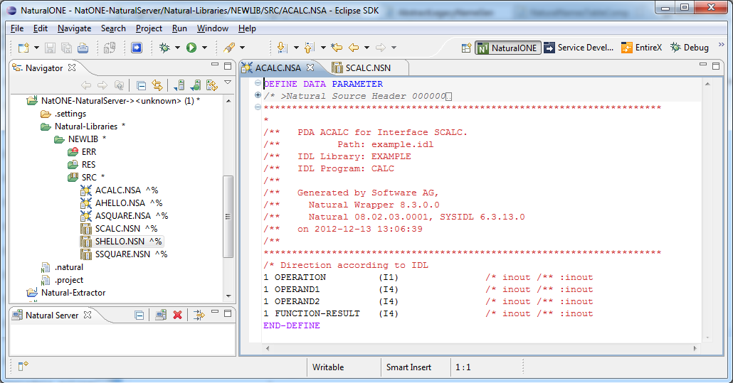Click the Save toolbar icon
The width and height of the screenshot is (733, 383).
coord(50,48)
